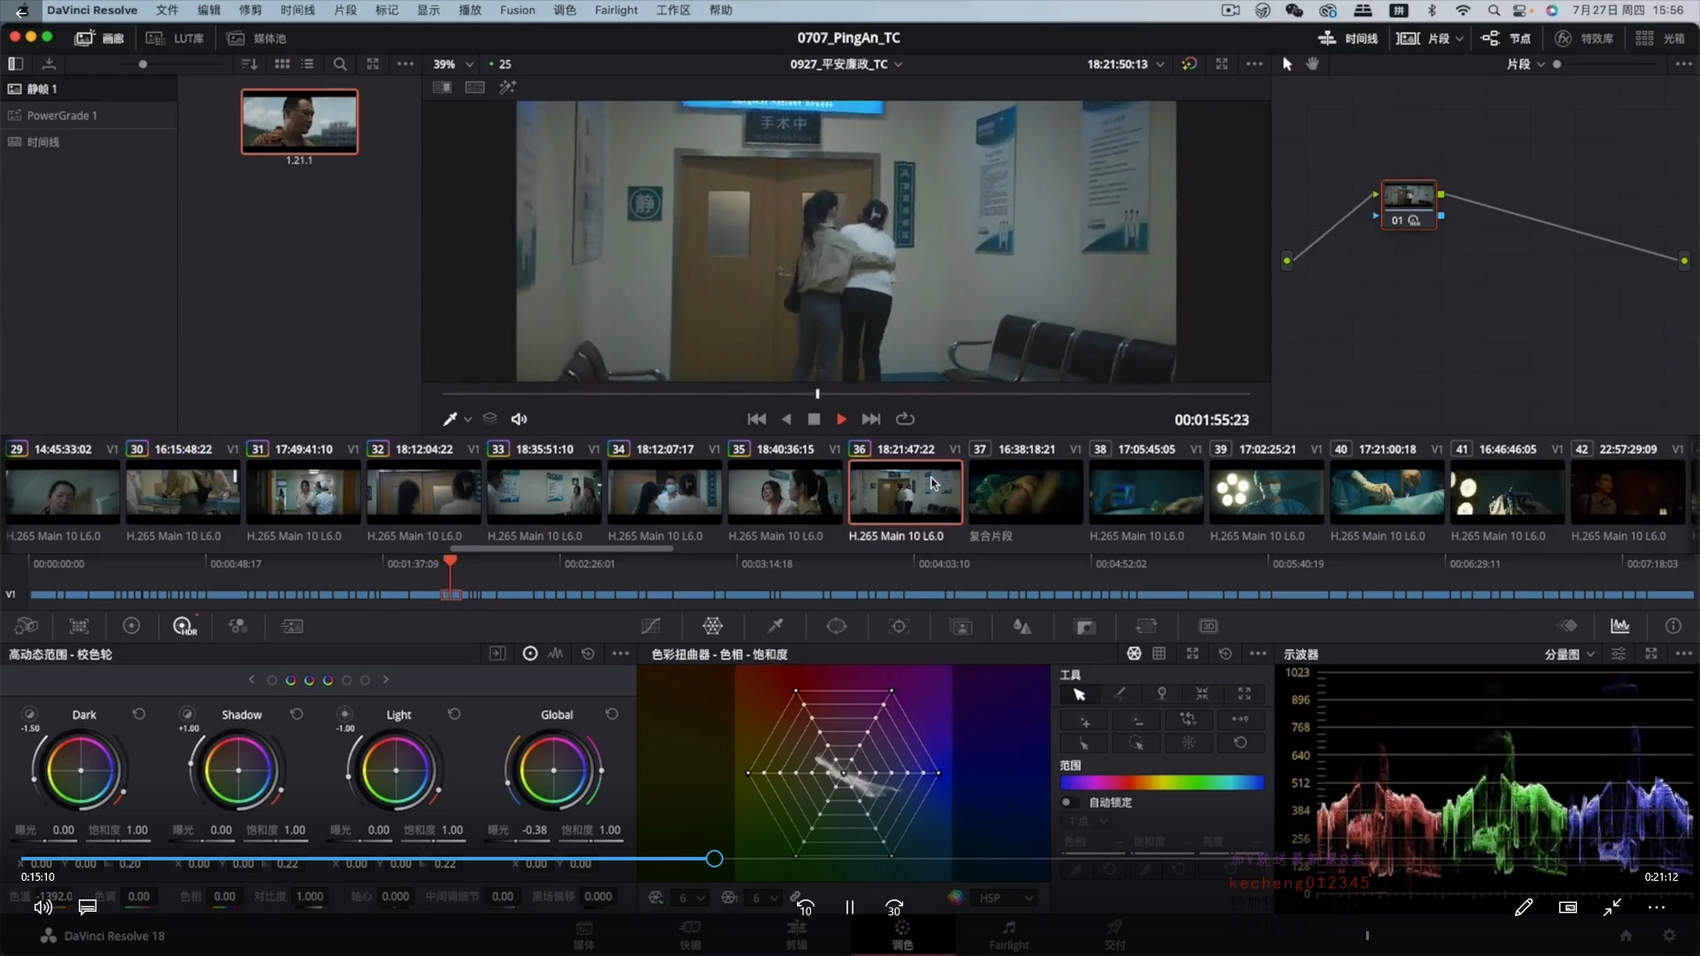Open the Fusion menu in menu bar
The height and width of the screenshot is (956, 1700).
517,11
